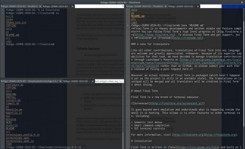The image size is (245, 149).
Task: Click the po entry in top-left pane
Action: [7, 32]
